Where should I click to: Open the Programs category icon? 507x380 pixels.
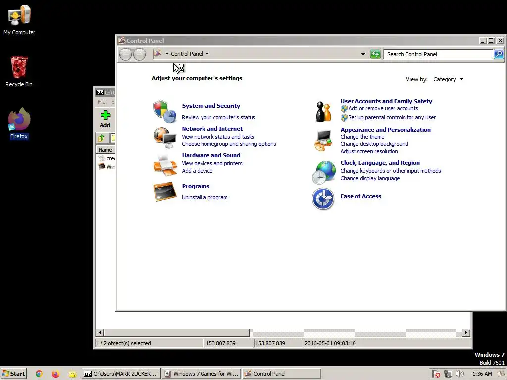click(165, 191)
